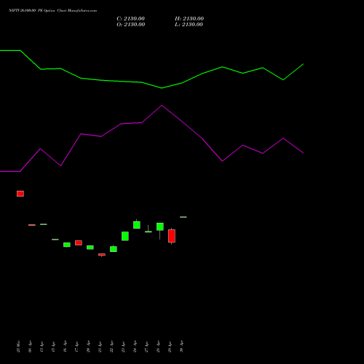Select the 23 Apr date label

(x=123, y=347)
